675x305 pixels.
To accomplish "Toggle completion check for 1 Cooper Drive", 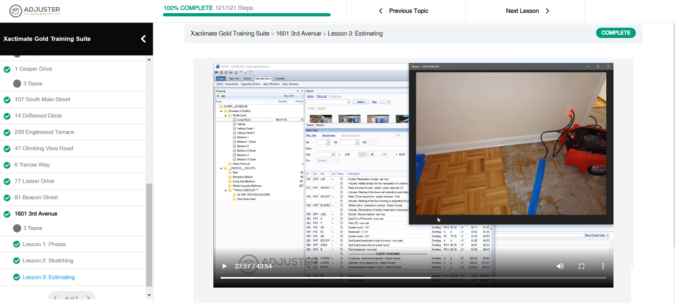I will [x=7, y=69].
